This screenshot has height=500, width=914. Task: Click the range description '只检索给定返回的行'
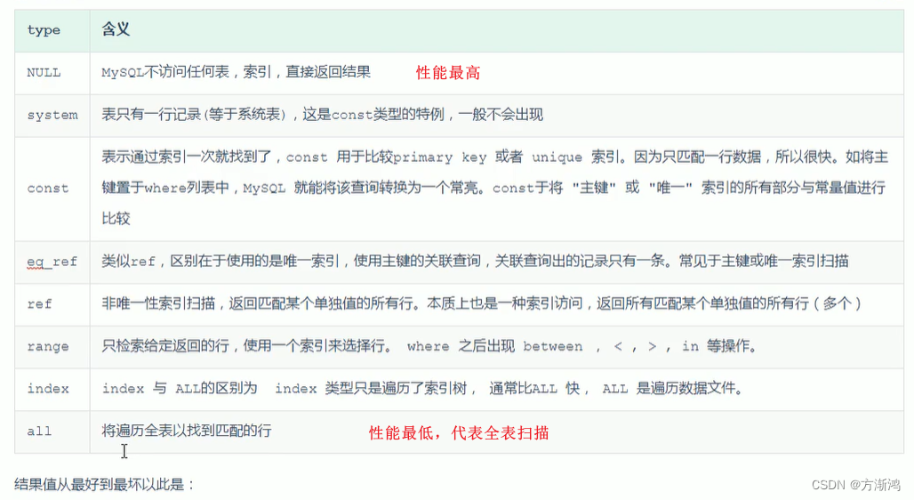coord(429,346)
